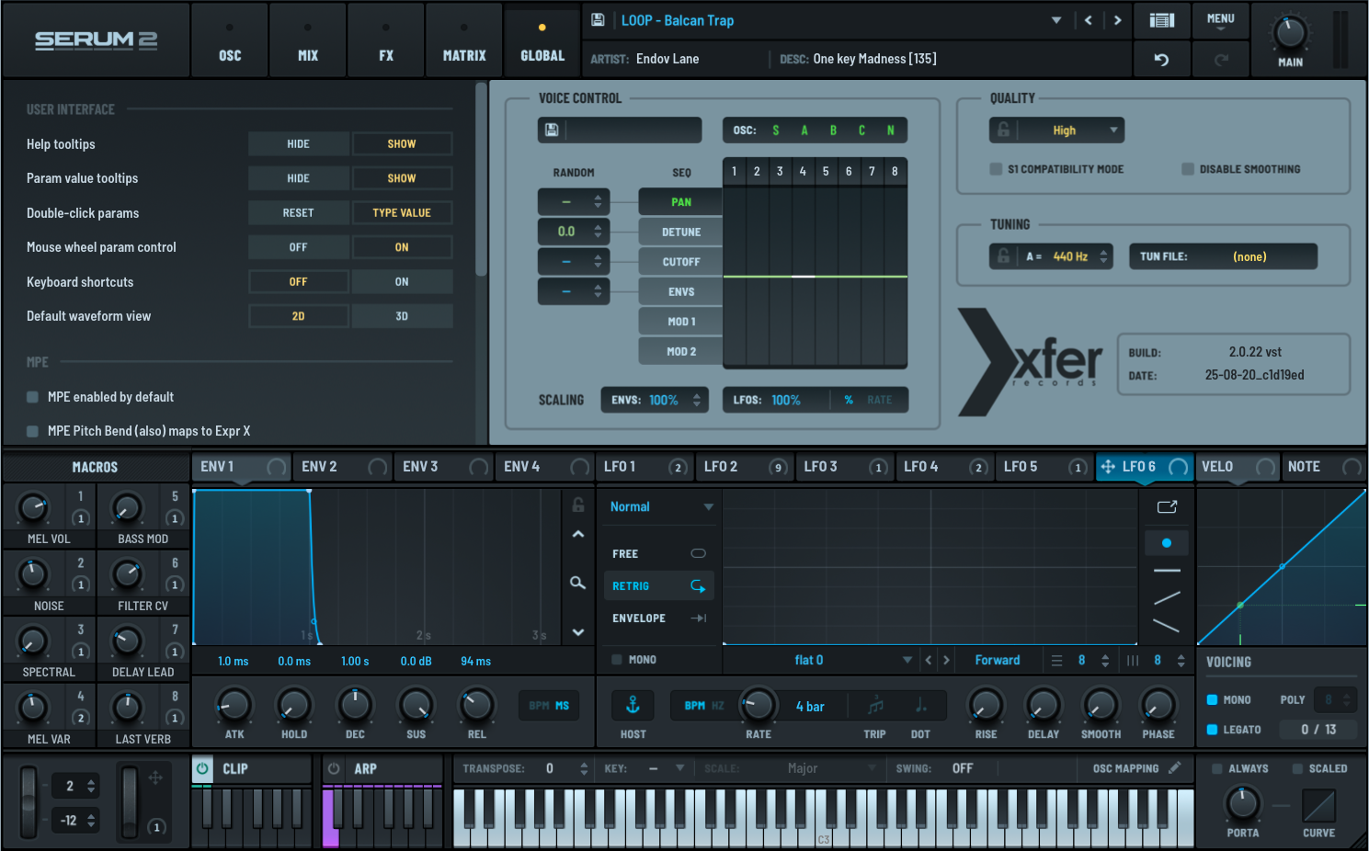Click the MAIN volume knob
This screenshot has width=1369, height=851.
[x=1290, y=34]
